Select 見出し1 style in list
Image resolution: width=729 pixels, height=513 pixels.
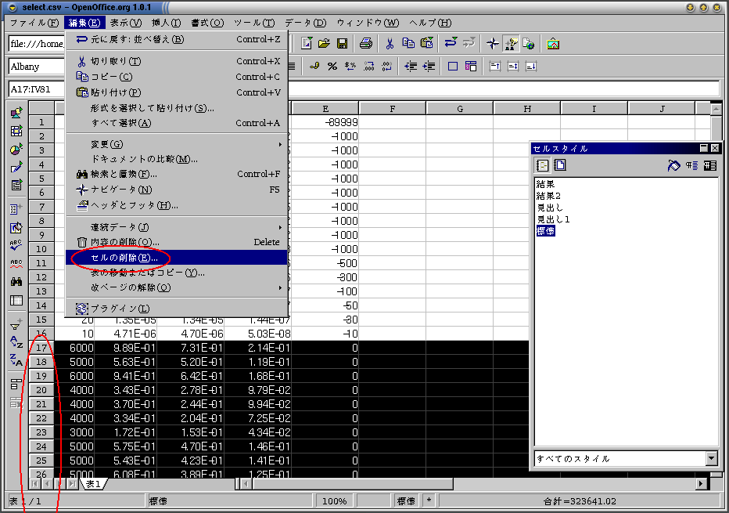point(553,219)
